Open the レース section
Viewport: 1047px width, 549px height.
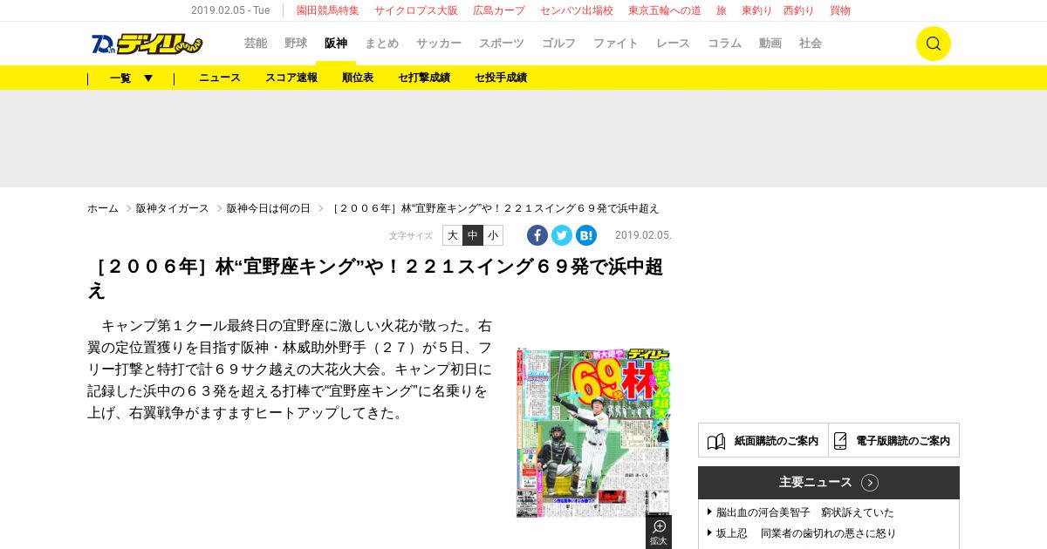[673, 44]
